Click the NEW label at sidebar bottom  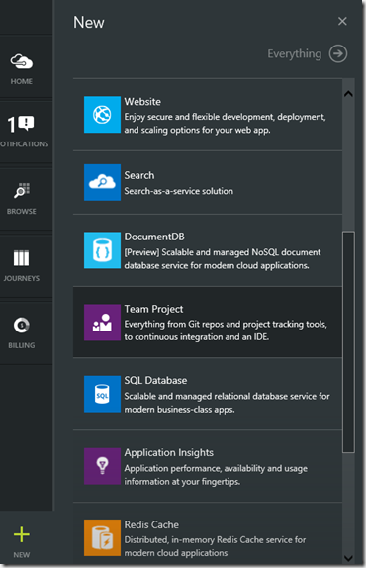(22, 555)
